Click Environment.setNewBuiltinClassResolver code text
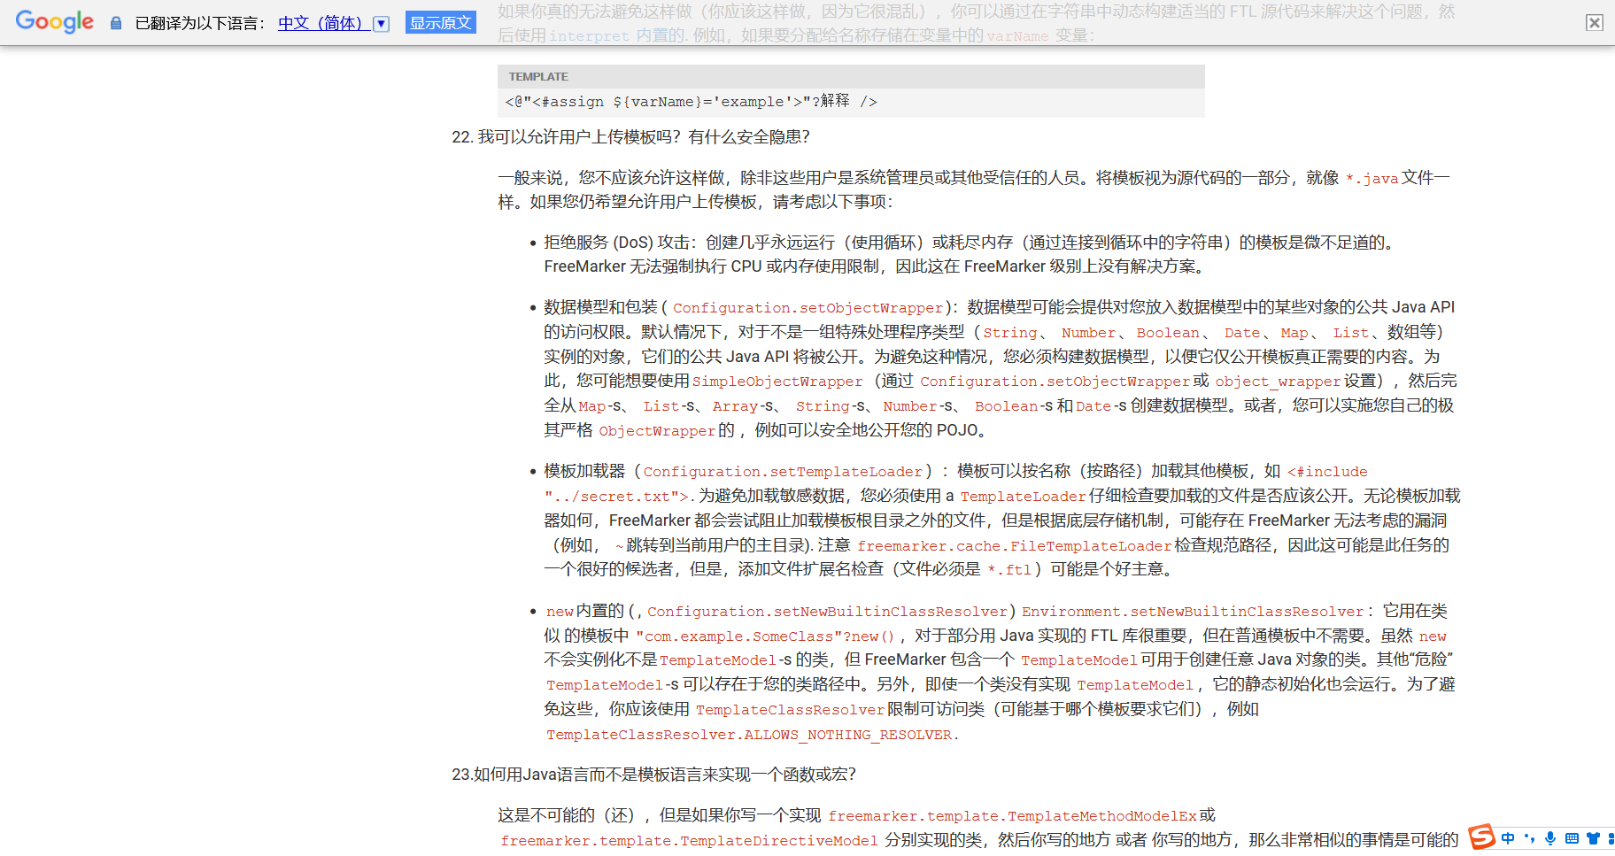Screen dimensions: 1615x856 1193,612
